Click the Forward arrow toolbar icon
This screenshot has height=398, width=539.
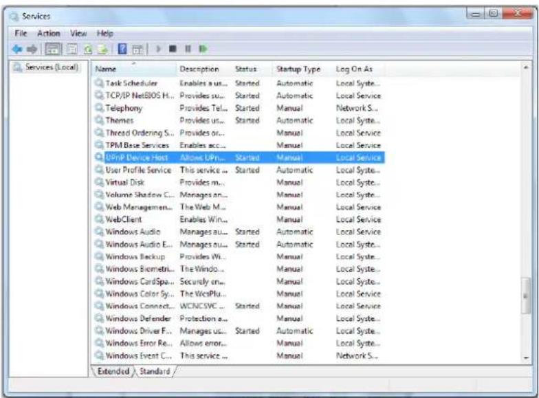[x=32, y=49]
